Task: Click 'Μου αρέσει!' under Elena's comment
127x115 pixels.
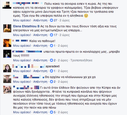Action: pos(22,35)
